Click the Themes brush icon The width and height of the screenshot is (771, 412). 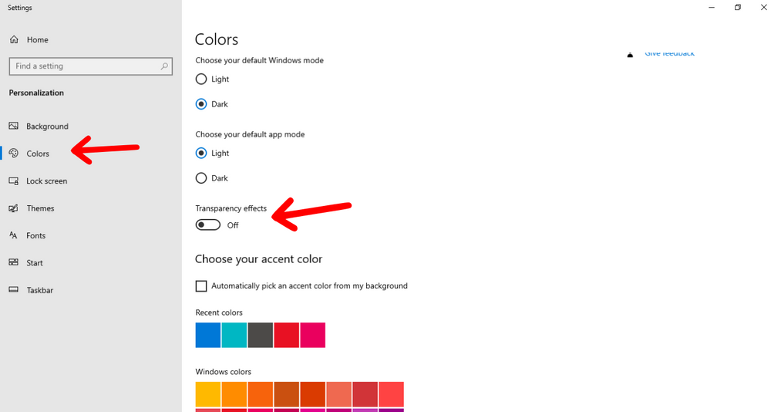[14, 208]
